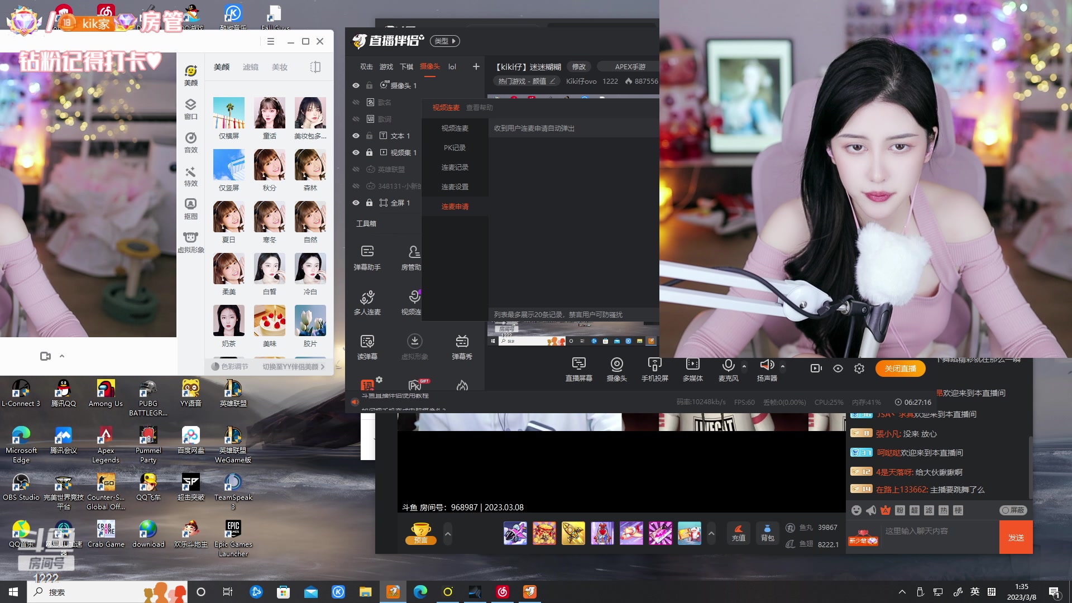Add a 多媒体 media source
This screenshot has width=1072, height=603.
click(x=692, y=370)
